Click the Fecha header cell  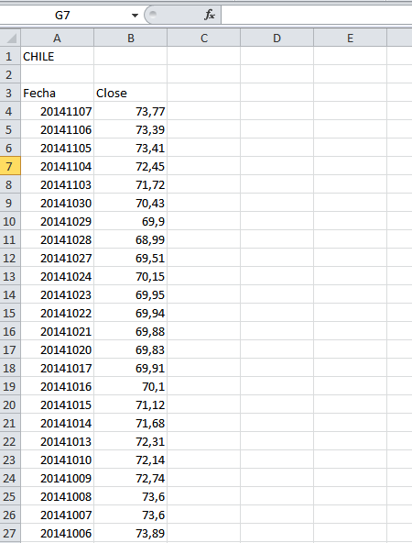[x=58, y=94]
